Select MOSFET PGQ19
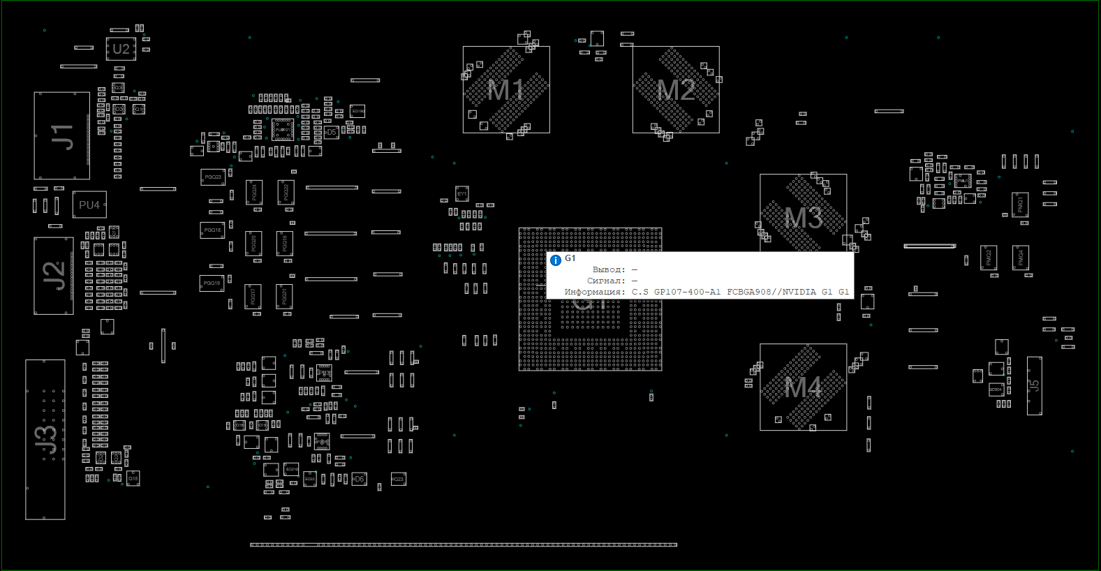This screenshot has height=571, width=1101. [x=212, y=283]
